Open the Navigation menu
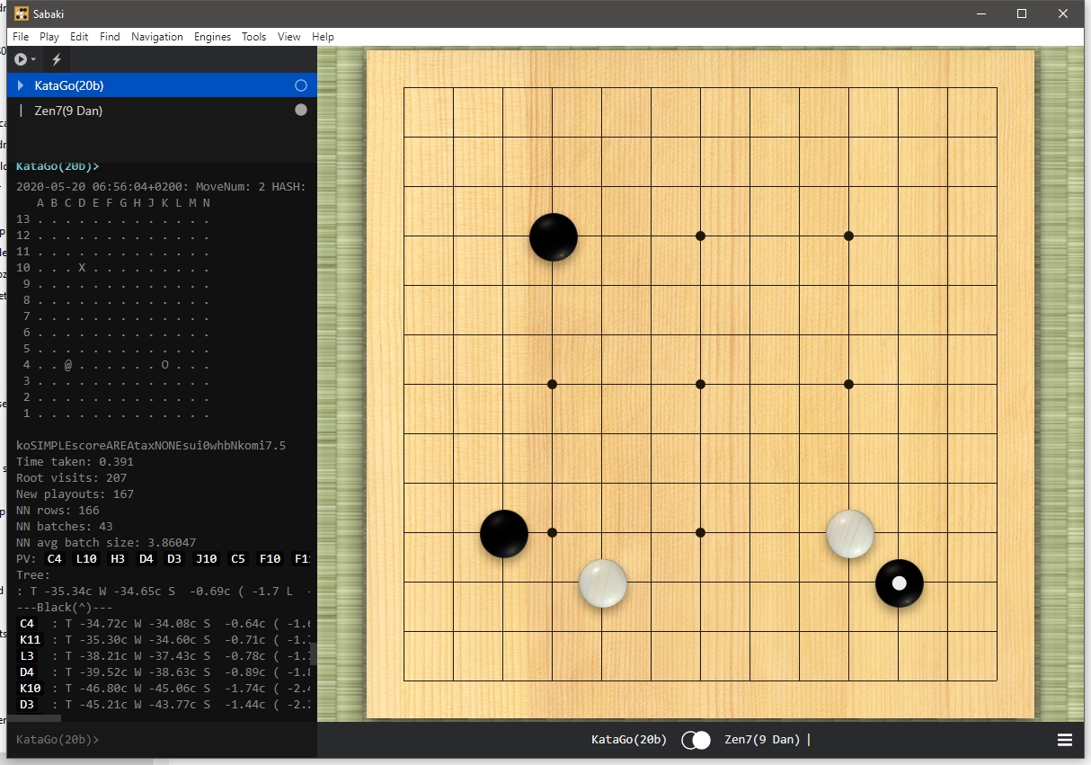Viewport: 1091px width, 765px height. click(x=156, y=37)
